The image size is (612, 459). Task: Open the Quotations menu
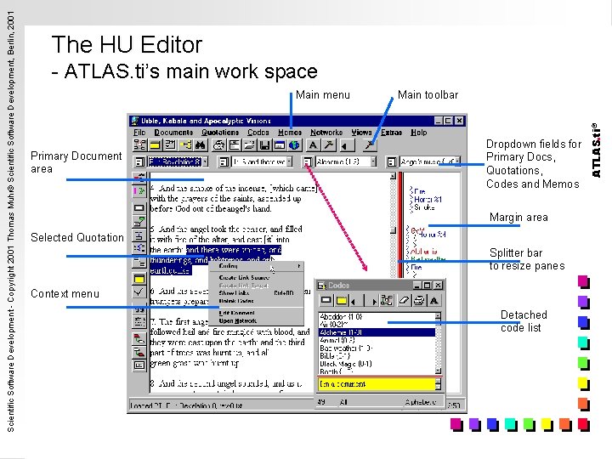[x=220, y=133]
